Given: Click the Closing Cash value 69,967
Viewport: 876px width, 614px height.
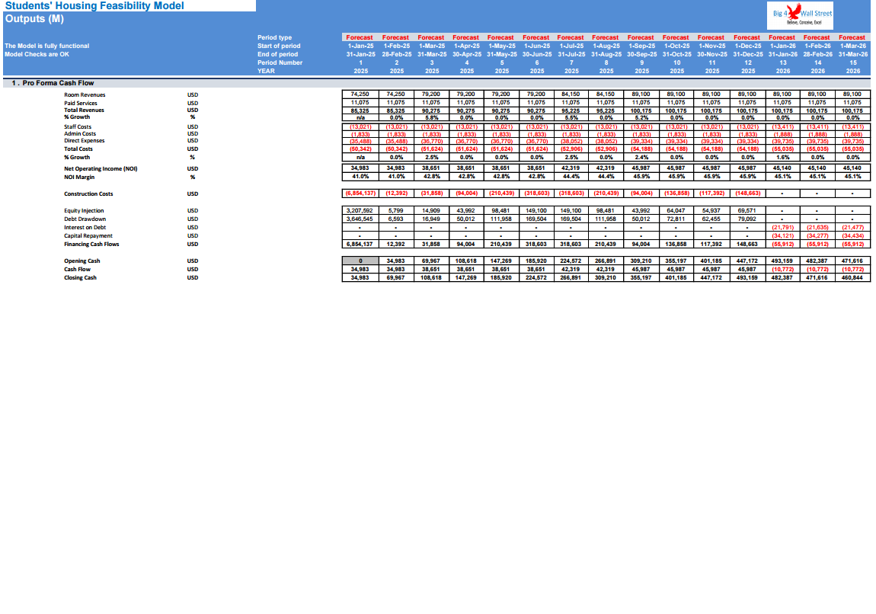Looking at the screenshot, I should point(396,277).
